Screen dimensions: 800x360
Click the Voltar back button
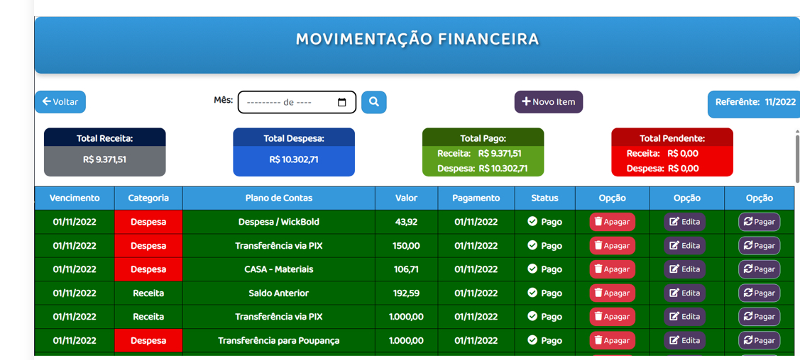coord(60,102)
